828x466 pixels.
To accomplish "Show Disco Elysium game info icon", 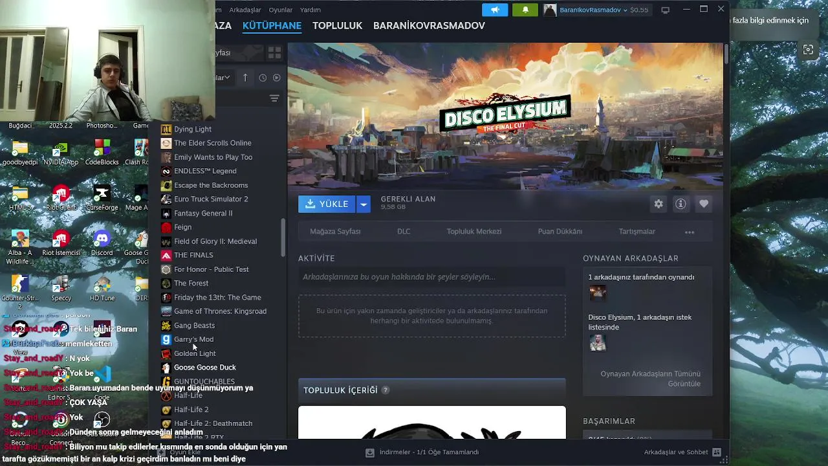I will click(681, 204).
